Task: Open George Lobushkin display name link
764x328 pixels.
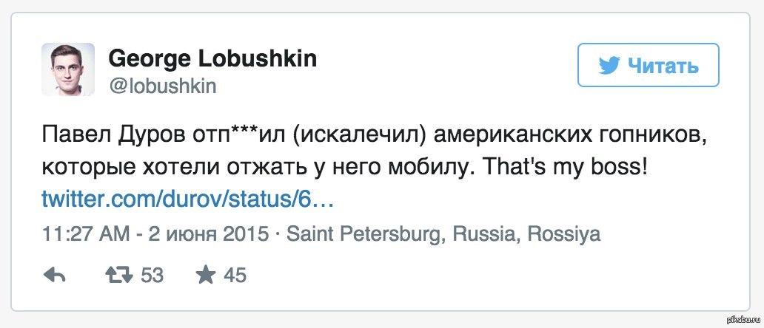Action: [x=212, y=58]
